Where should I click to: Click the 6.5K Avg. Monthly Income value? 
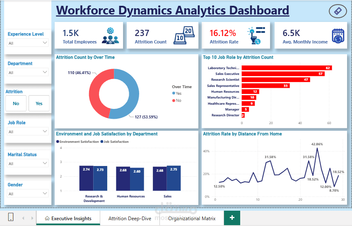coord(291,33)
